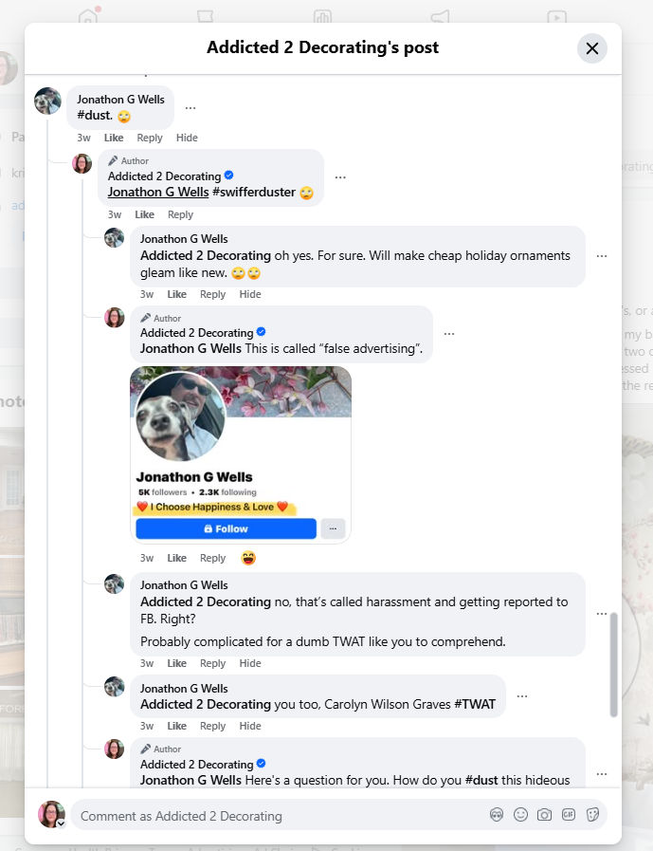The image size is (653, 851).
Task: Click the comments scrollbar thumb
Action: pyautogui.click(x=613, y=665)
